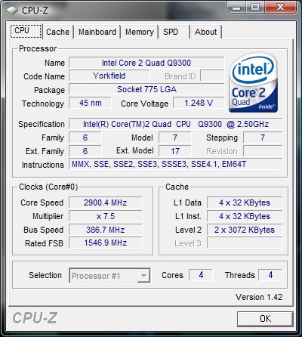The image size is (302, 337).
Task: Expand the Processor #1 selection dropdown
Action: point(143,276)
